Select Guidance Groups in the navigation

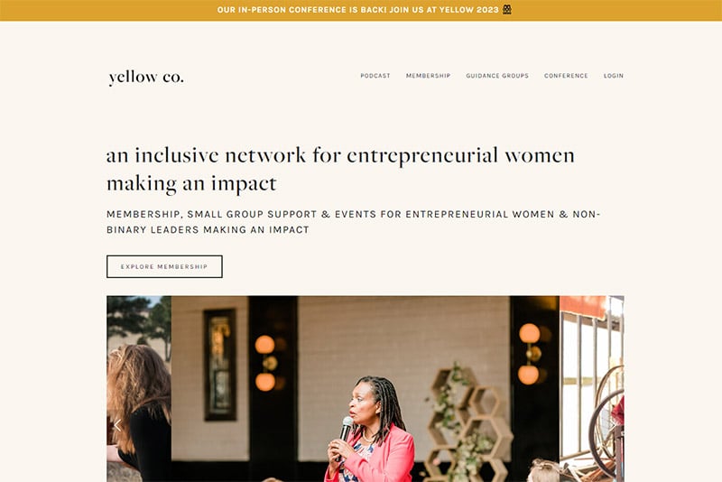point(497,76)
